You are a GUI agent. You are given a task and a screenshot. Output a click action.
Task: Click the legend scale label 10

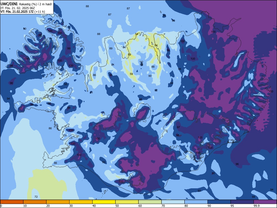pos(25,206)
